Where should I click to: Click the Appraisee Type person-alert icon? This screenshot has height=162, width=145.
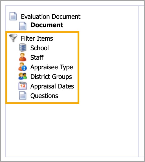(x=23, y=67)
